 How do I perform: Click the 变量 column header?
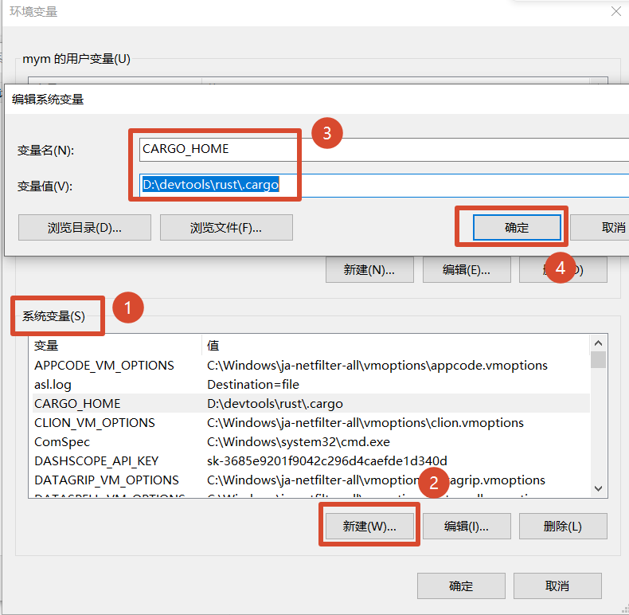[115, 345]
